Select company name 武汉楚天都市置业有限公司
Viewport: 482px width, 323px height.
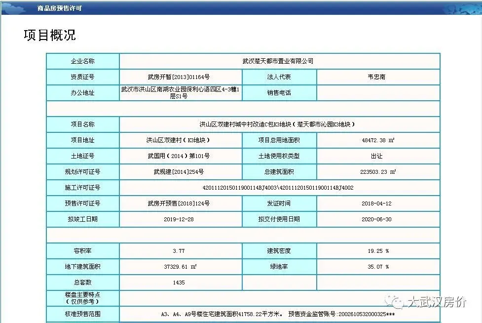(x=278, y=61)
